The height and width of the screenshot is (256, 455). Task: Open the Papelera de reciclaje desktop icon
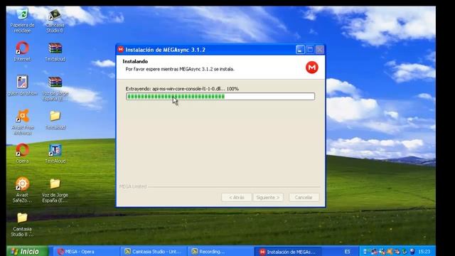tap(22, 14)
